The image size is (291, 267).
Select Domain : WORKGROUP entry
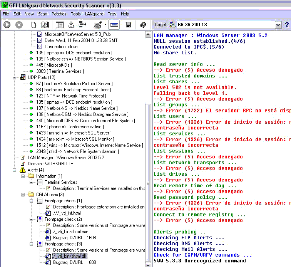pos(50,164)
